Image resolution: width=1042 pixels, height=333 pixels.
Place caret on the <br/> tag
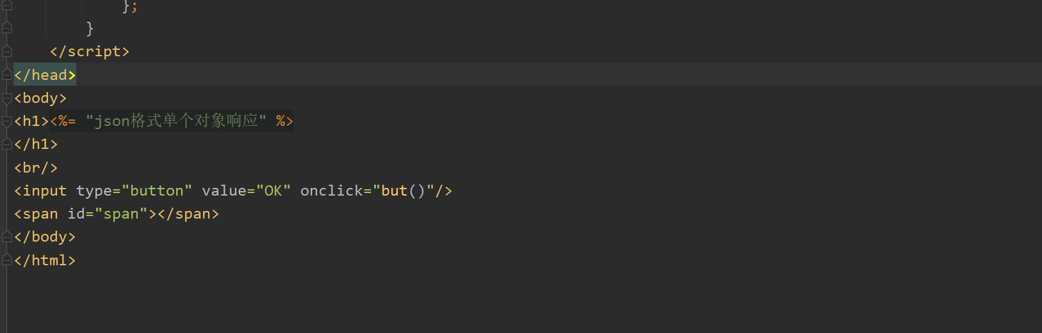point(36,167)
